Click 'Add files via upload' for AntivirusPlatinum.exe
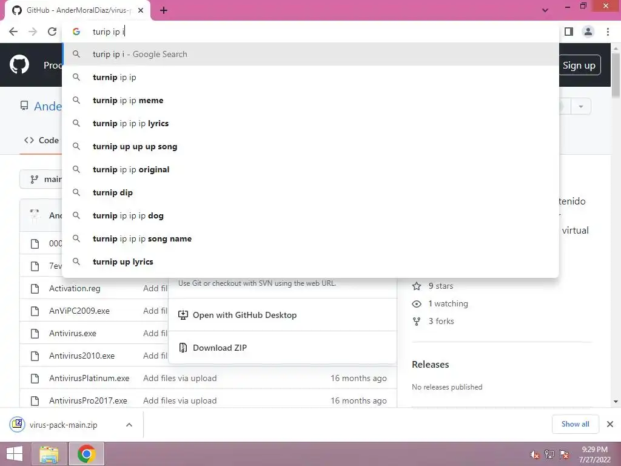Viewport: 621px width, 466px height. [180, 379]
